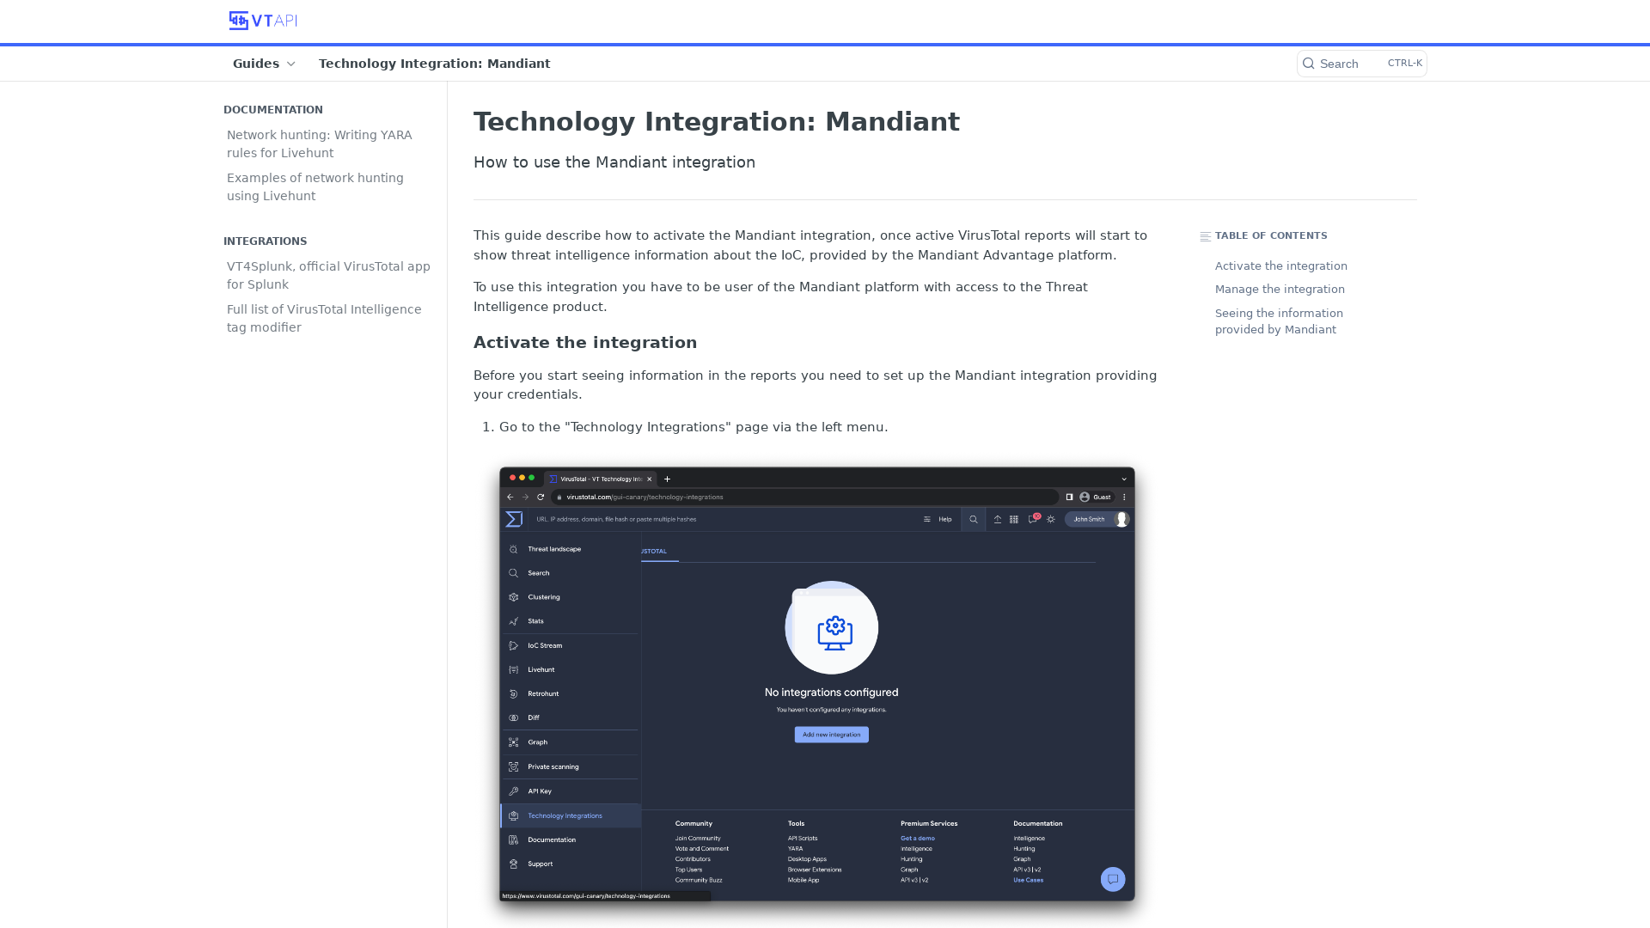Click the API Key sidebar icon
Viewport: 1650px width, 928px height.
515,791
